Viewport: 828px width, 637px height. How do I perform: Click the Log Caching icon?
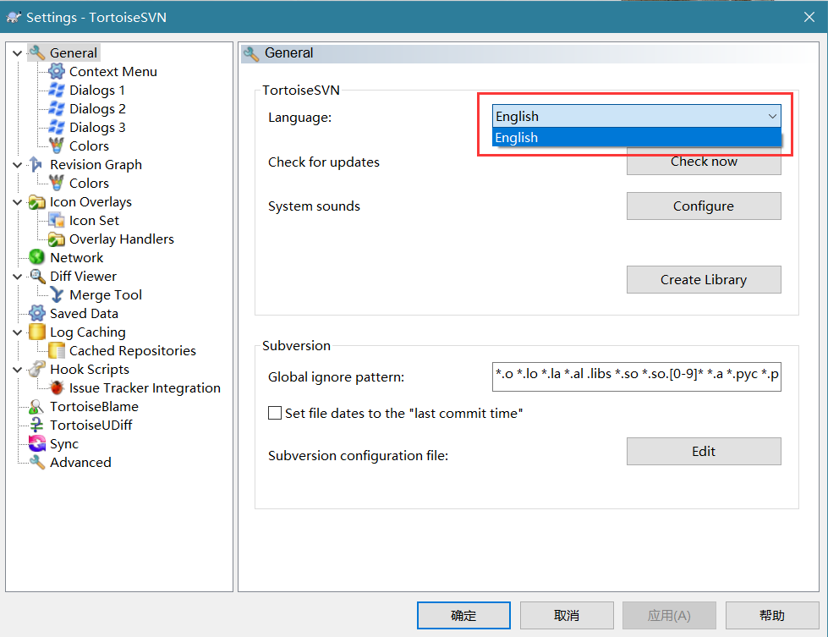point(37,332)
